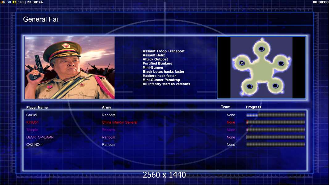Select player name Temple

coord(32,130)
